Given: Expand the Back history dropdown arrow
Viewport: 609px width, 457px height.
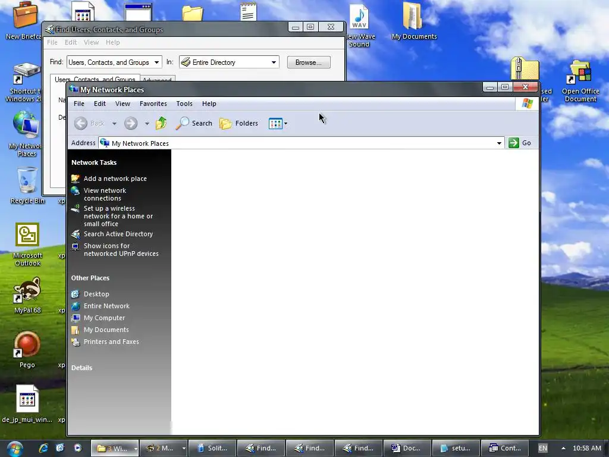Looking at the screenshot, I should point(114,124).
